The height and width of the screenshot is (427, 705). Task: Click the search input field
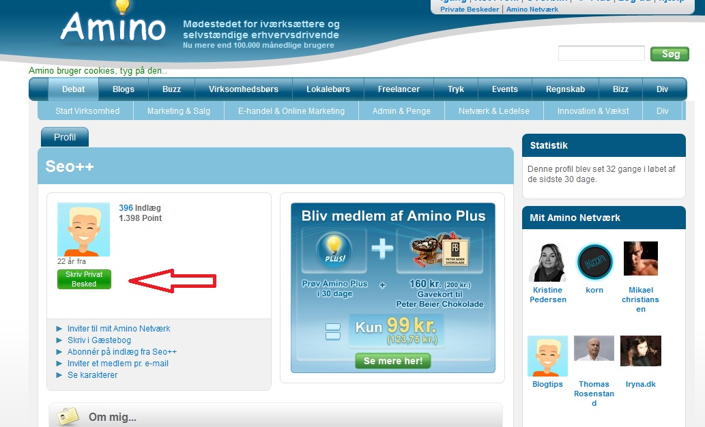click(601, 53)
